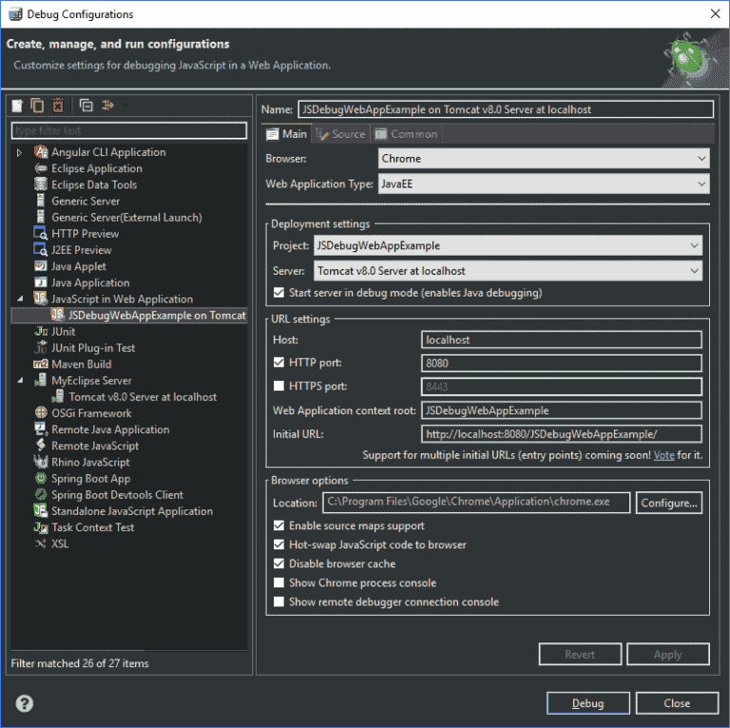The width and height of the screenshot is (730, 728).
Task: Click the Rhino JavaScript icon
Action: (x=41, y=462)
